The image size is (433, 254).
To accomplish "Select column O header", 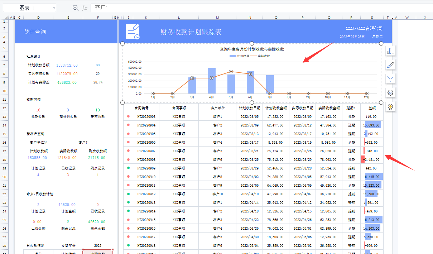I will click(276, 18).
